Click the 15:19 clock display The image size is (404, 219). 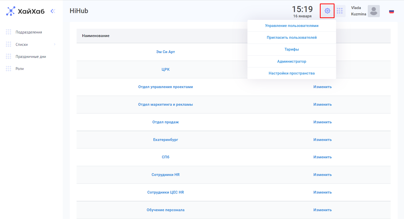pos(302,9)
